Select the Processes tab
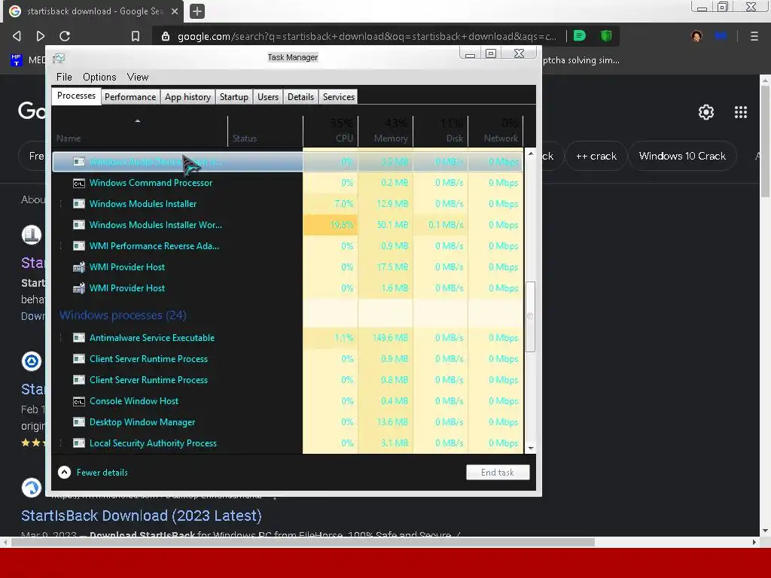This screenshot has height=578, width=771. pyautogui.click(x=76, y=96)
